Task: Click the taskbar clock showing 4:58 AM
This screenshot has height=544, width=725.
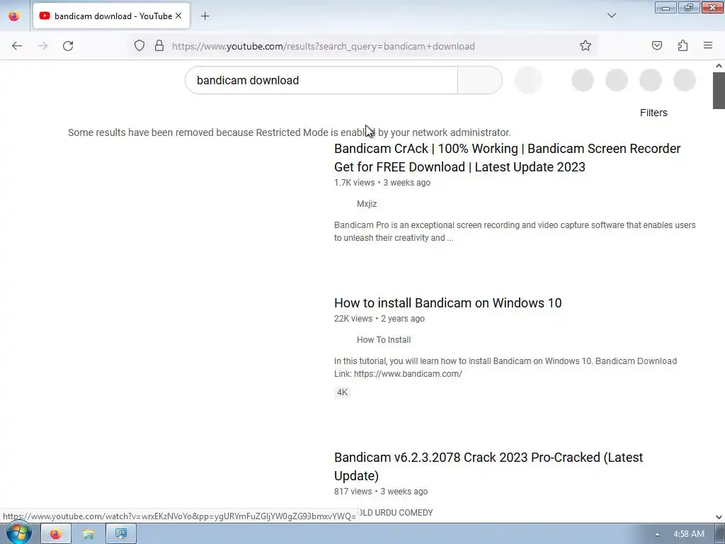Action: pos(688,534)
